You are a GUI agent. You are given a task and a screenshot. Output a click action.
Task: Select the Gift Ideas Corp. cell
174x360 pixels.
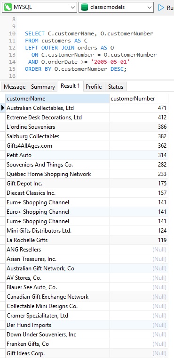point(57,353)
